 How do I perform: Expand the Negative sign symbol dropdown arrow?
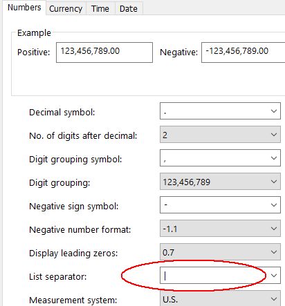(x=274, y=205)
